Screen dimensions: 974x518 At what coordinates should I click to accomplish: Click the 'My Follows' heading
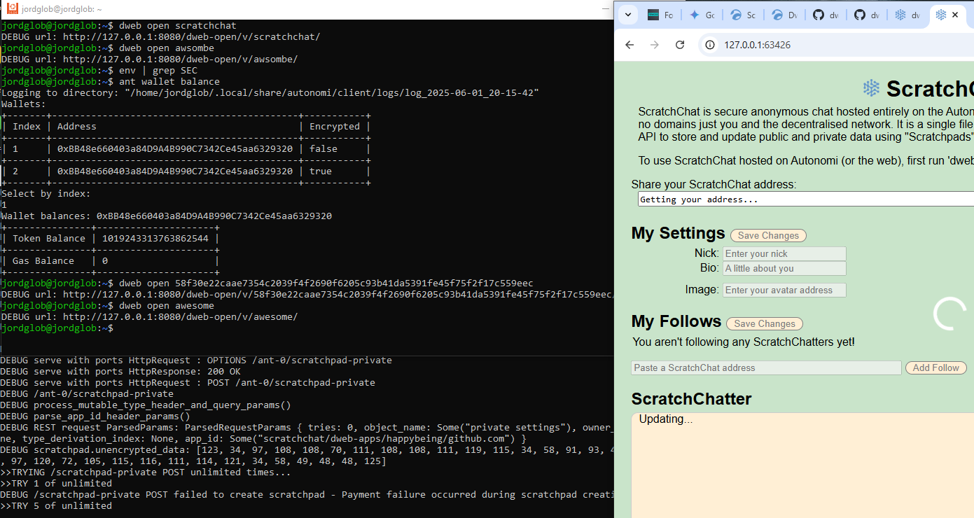click(676, 321)
